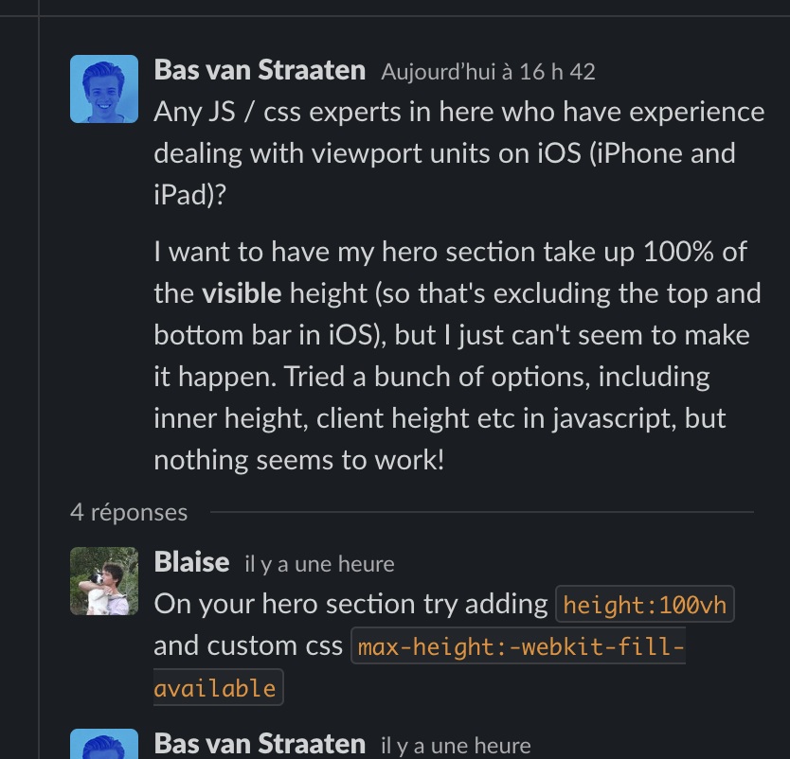Click the timestamp on the bottom Bas message
Screen dimensions: 790x759
pos(455,746)
